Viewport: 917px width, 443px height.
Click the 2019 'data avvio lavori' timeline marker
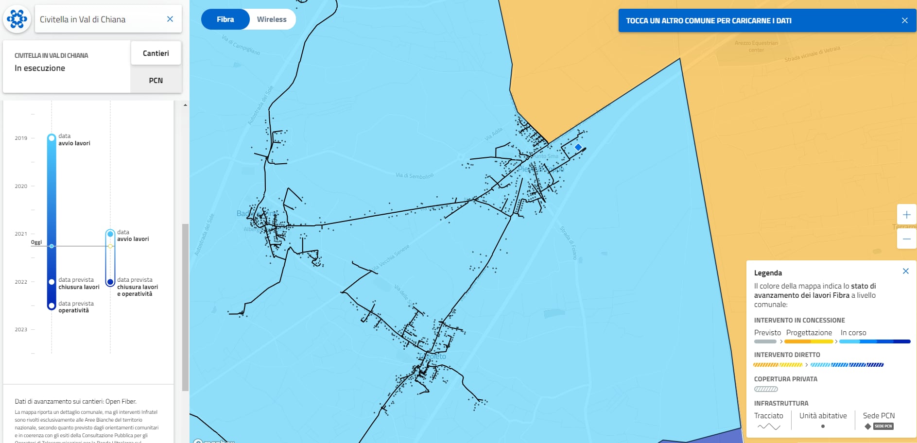click(52, 138)
